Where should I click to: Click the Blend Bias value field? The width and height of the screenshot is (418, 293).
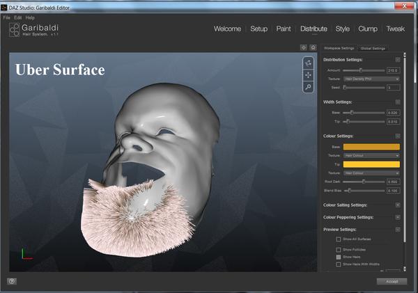pyautogui.click(x=393, y=191)
